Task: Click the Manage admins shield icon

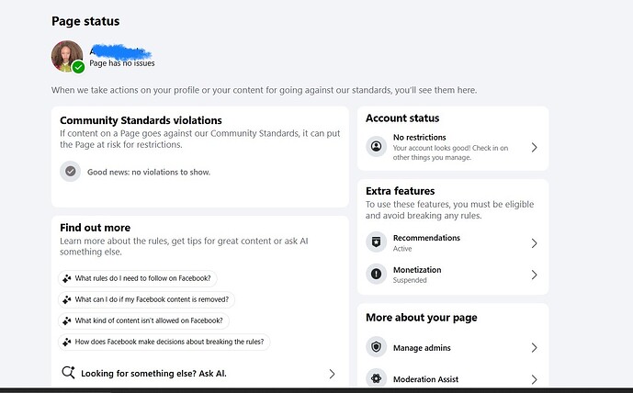Action: (377, 347)
